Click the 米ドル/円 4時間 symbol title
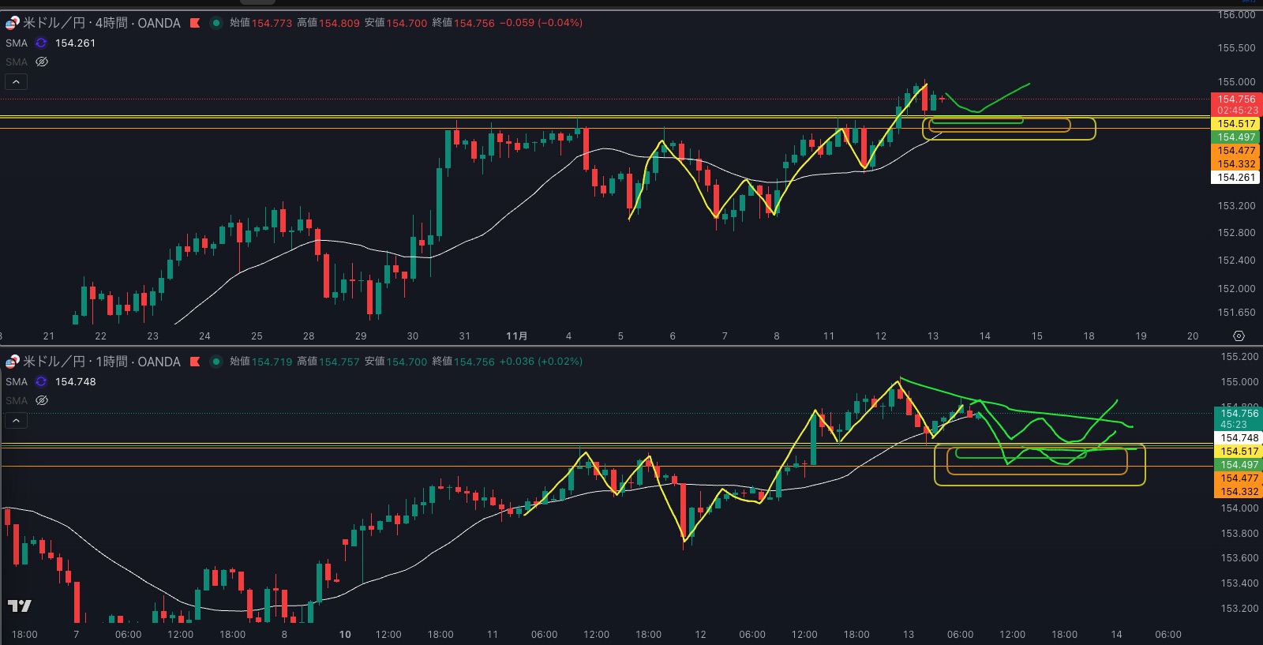 (x=101, y=23)
